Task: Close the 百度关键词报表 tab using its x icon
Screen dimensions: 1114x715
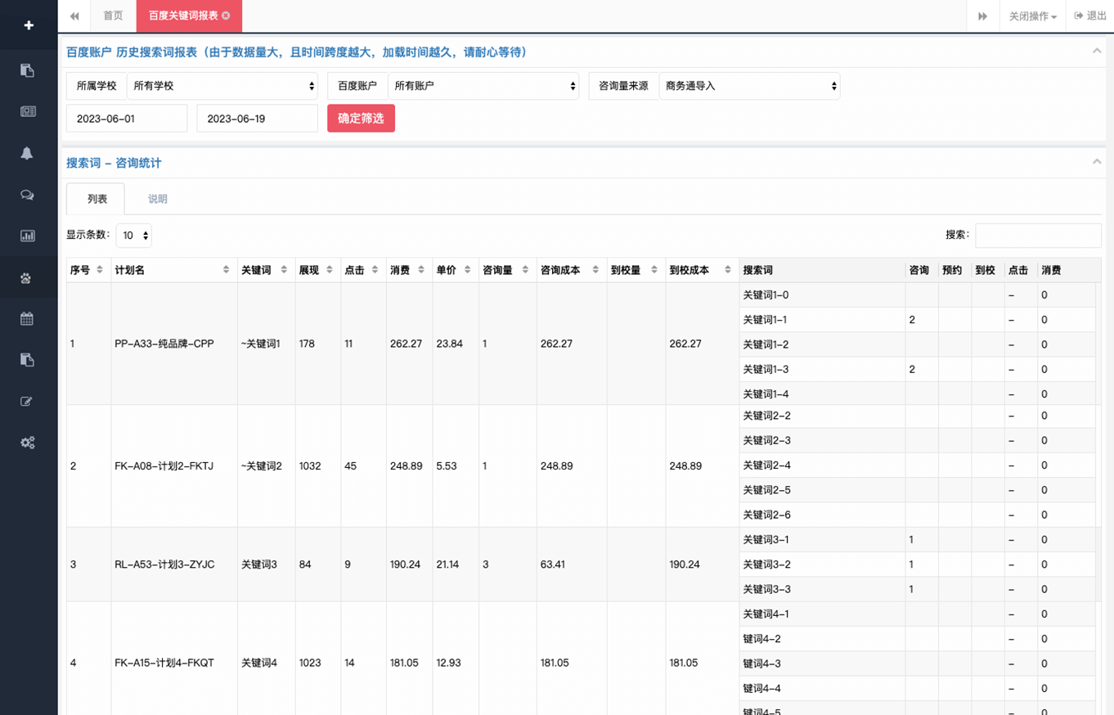Action: tap(227, 16)
